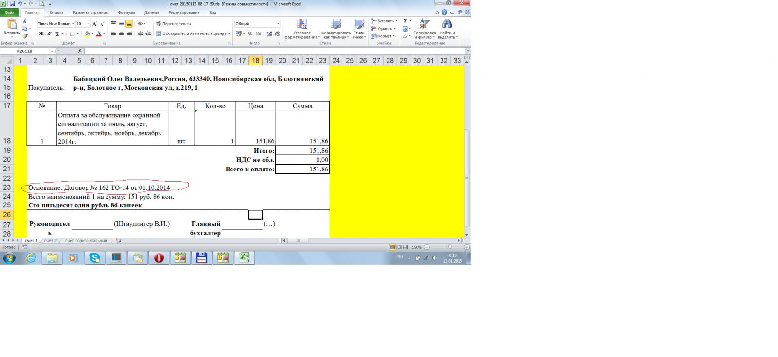This screenshot has height=357, width=778.
Task: Toggle bold (Ж) formatting
Action: (x=41, y=34)
